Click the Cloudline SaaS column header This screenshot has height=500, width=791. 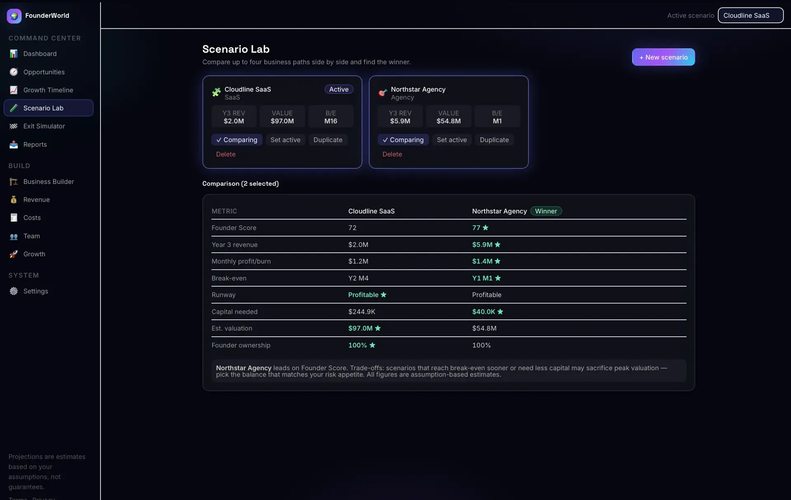point(371,211)
